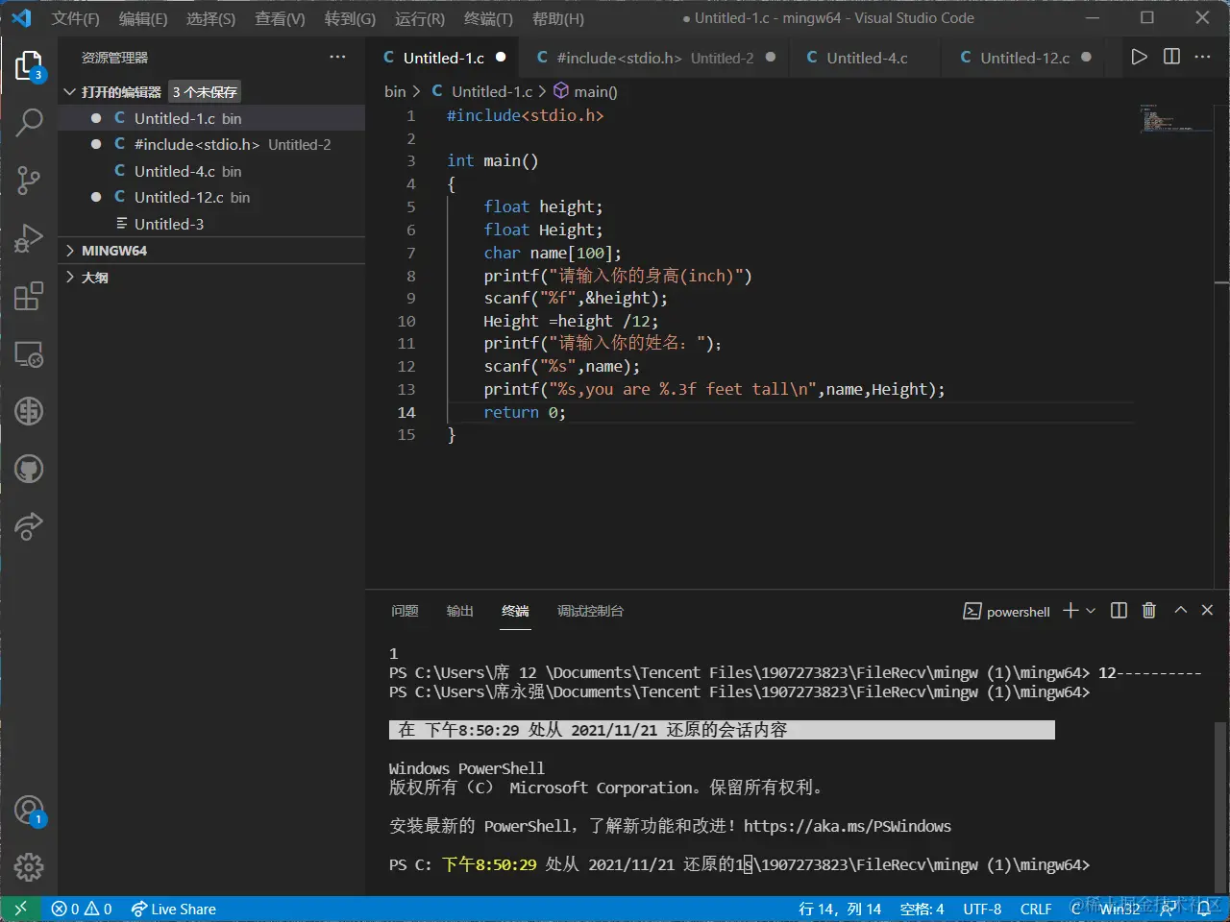Split the terminal panel
The height and width of the screenshot is (922, 1230).
(1119, 611)
